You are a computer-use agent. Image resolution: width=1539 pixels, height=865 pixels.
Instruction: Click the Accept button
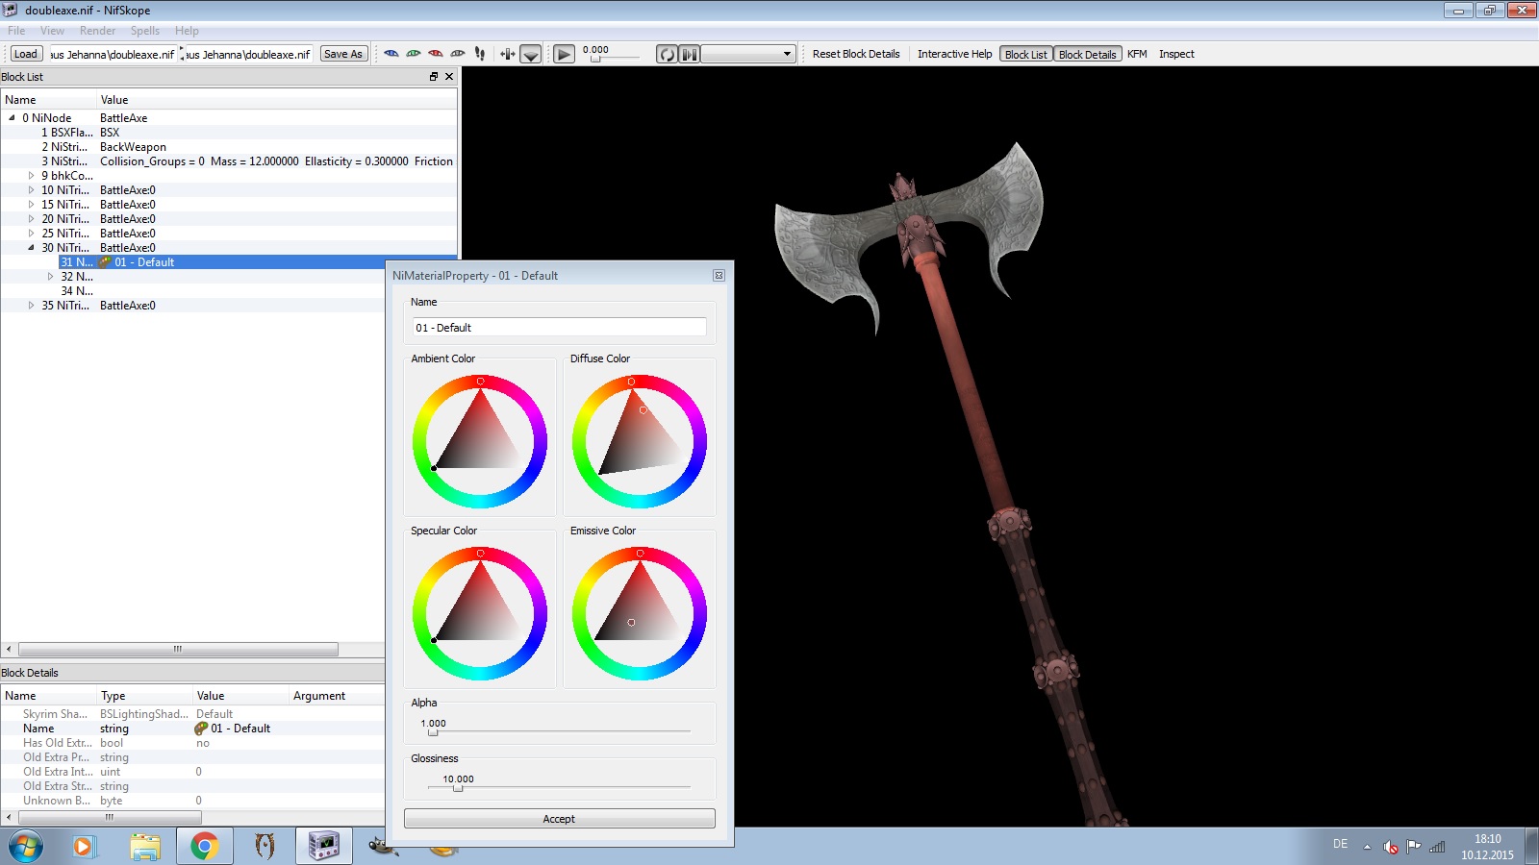click(559, 819)
